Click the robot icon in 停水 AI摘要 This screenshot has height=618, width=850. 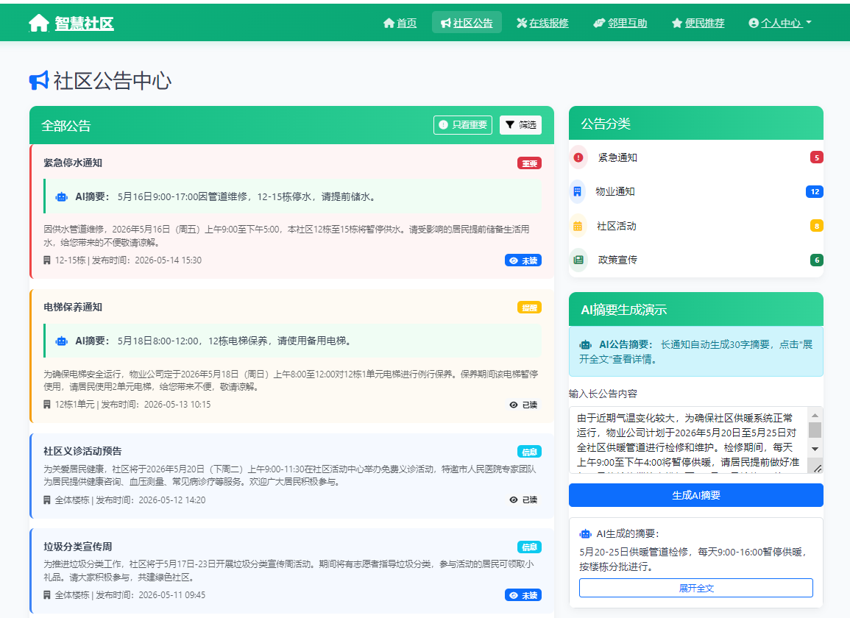[62, 196]
